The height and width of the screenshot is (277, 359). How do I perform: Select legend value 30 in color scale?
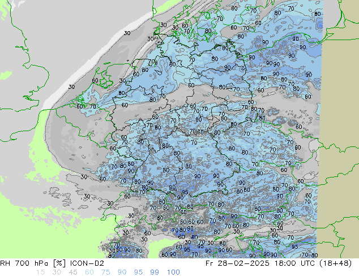pos(57,272)
